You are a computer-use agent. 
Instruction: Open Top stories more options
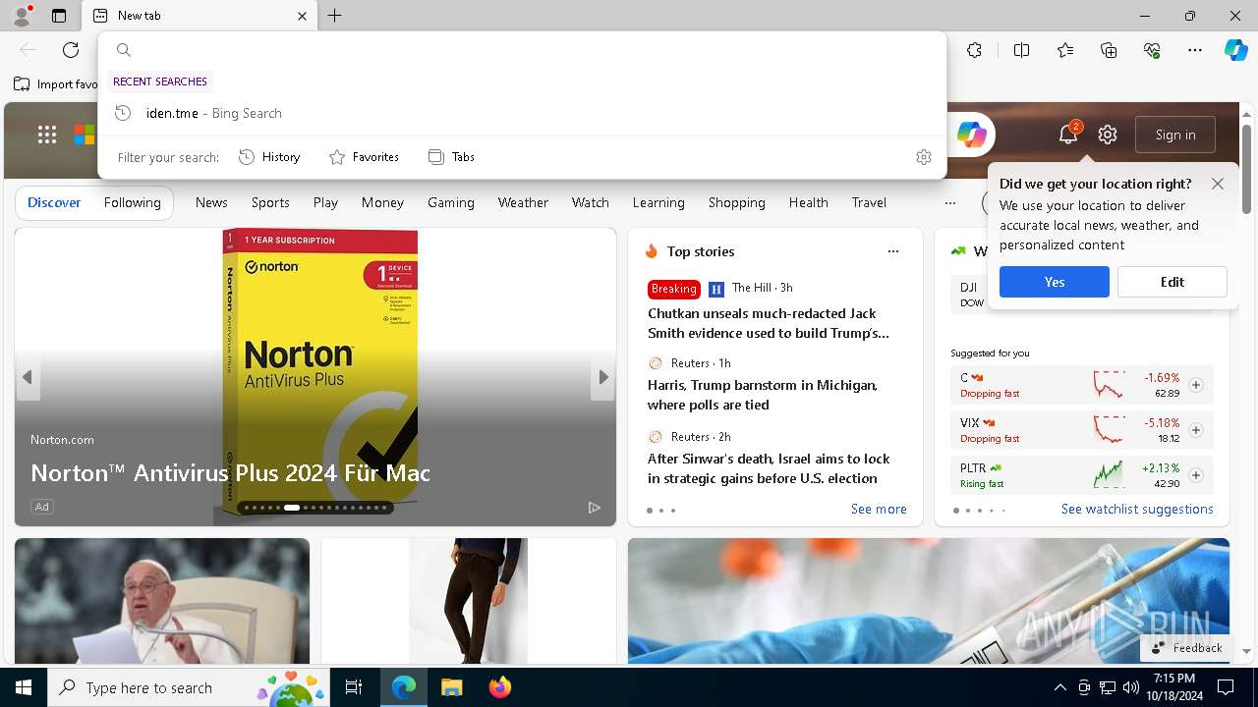click(x=893, y=251)
